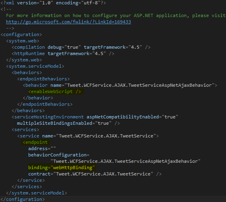
Task: Click the service name Tweet.WCFService.AJAX.TweetService
Action: [x=108, y=136]
